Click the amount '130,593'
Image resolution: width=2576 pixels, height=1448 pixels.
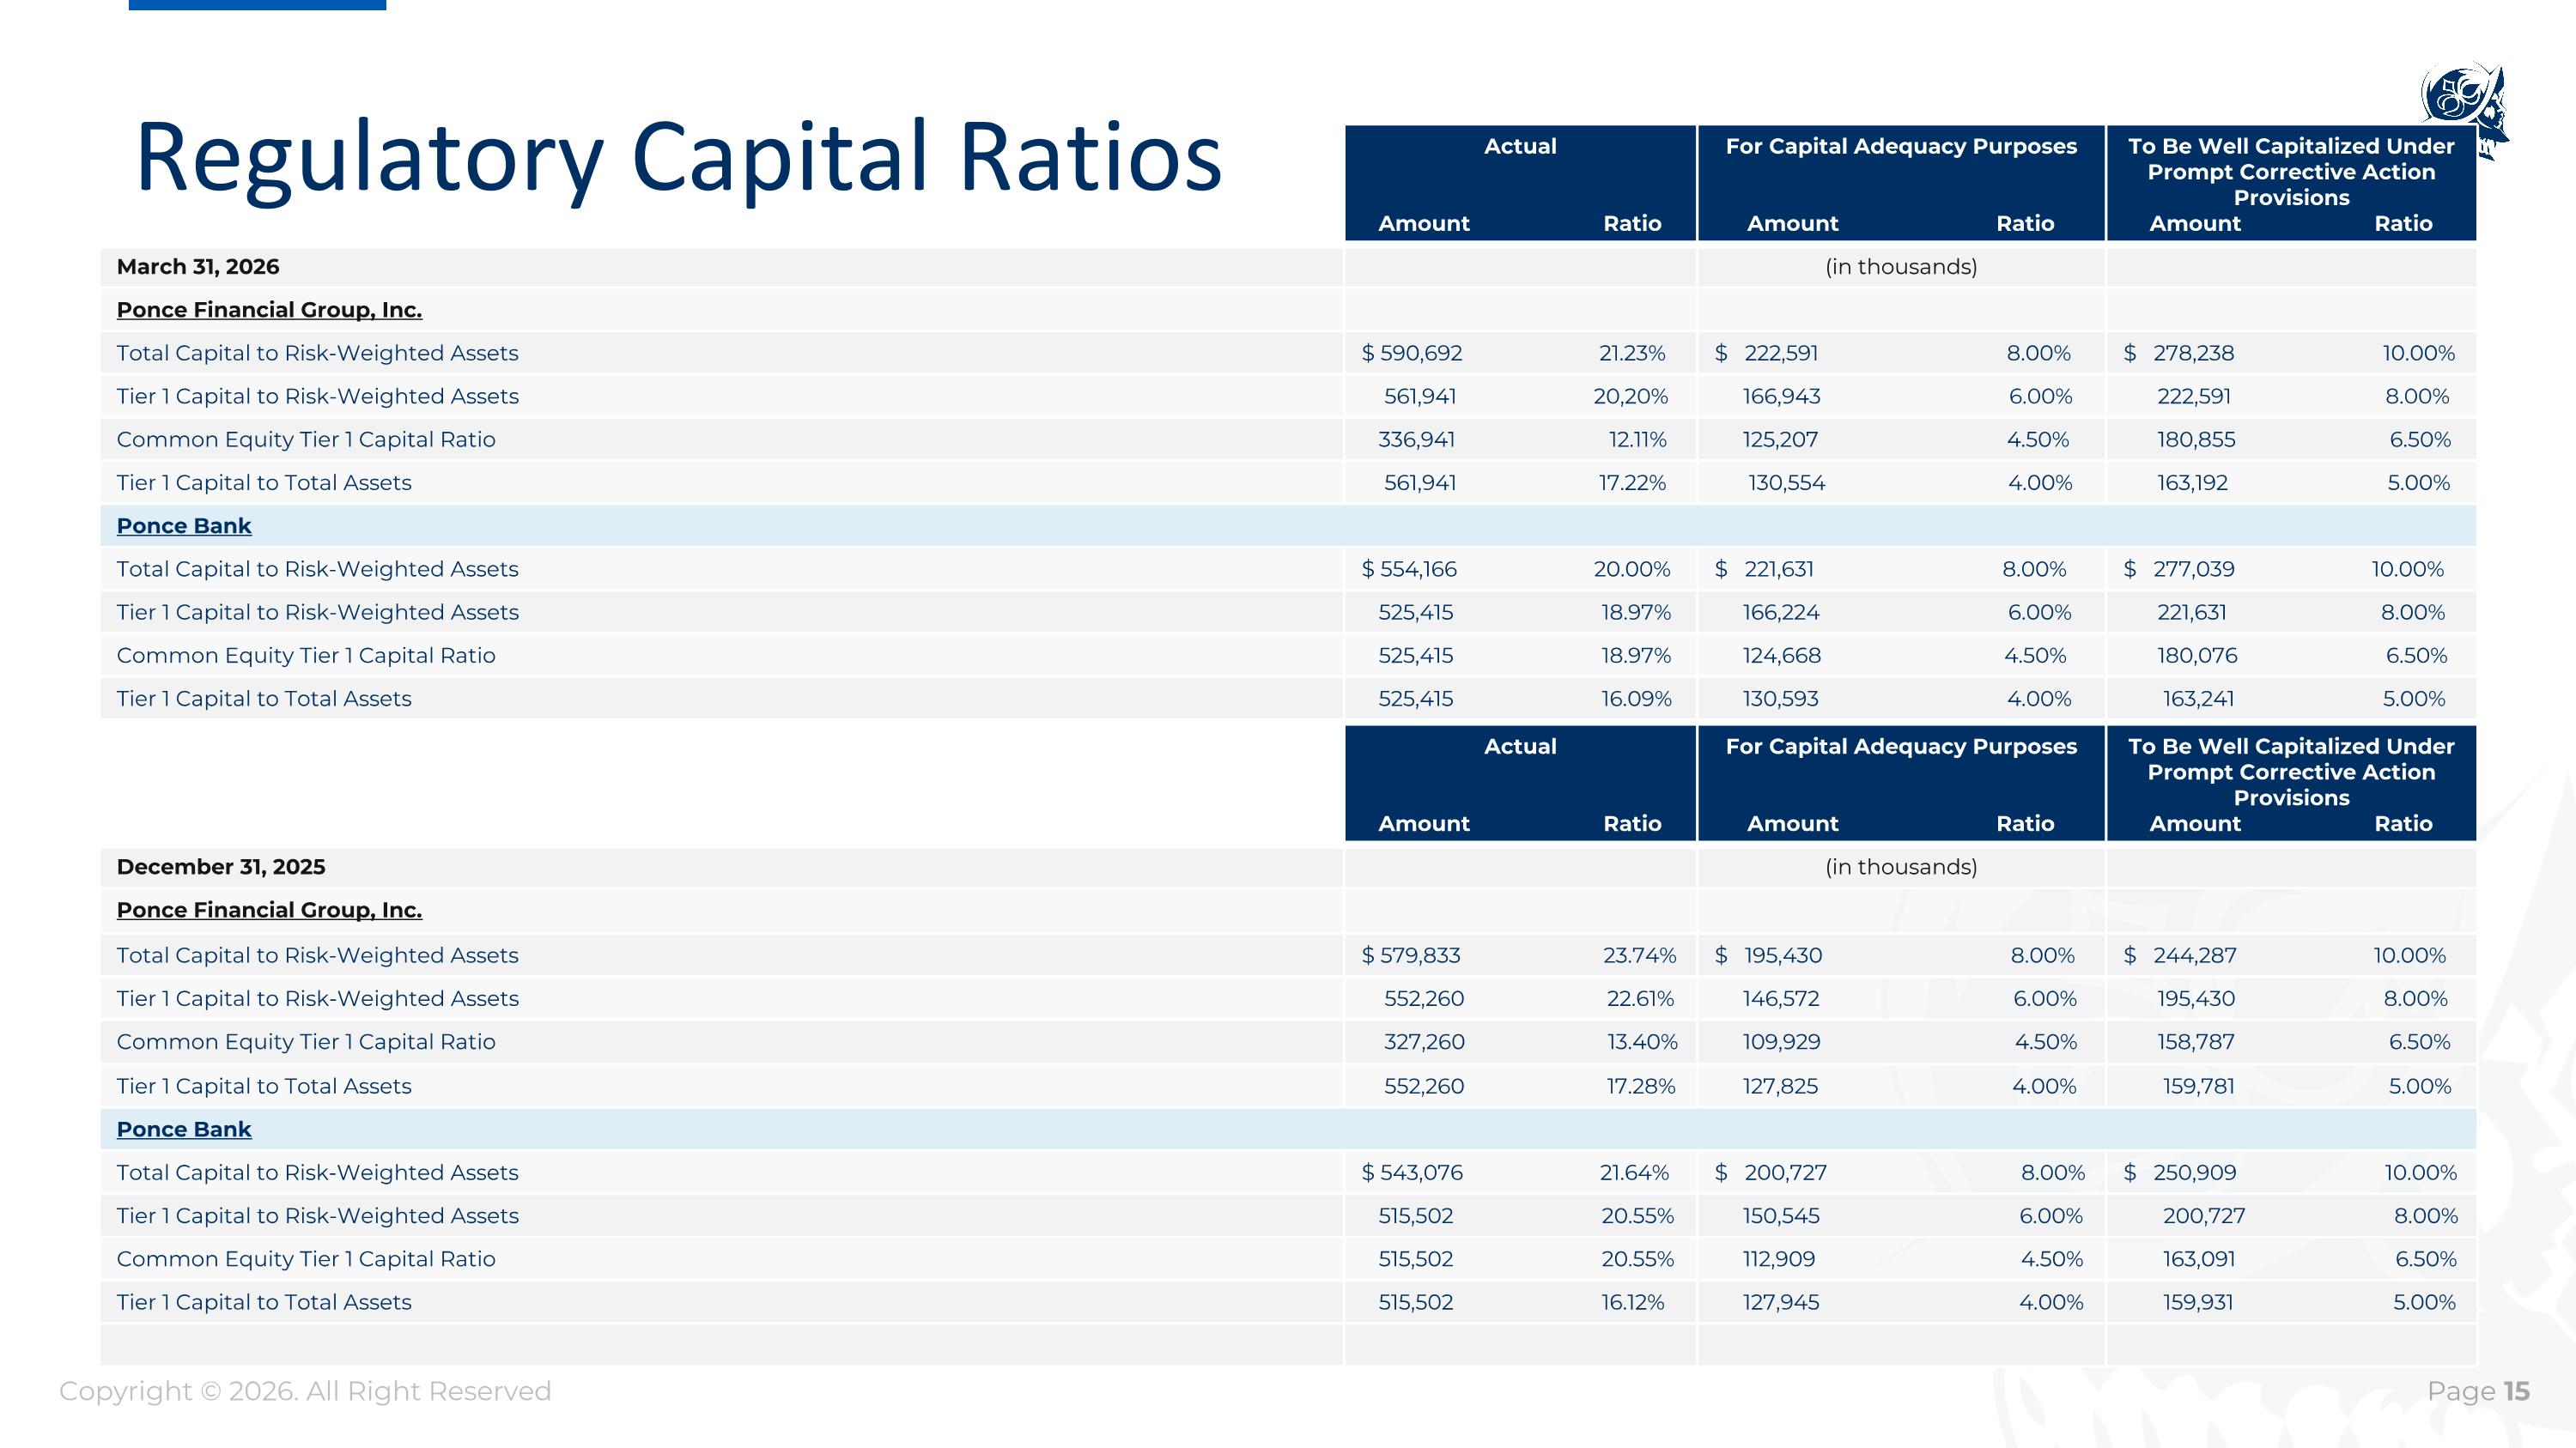pyautogui.click(x=1780, y=699)
